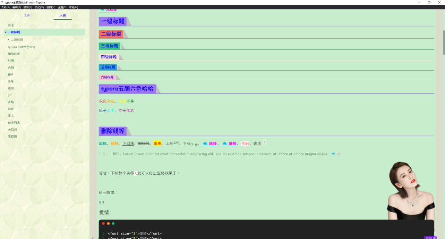445x239 pixels.
Task: Click the first code line with font size="2"
Action: (135, 233)
